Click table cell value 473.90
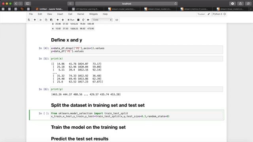Image resolution: width=253 pixels, height=142 pixels. [91, 28]
